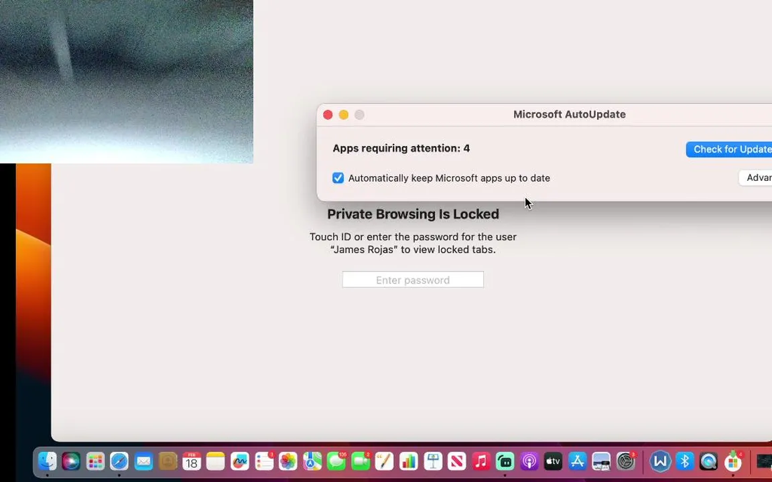Image resolution: width=772 pixels, height=482 pixels.
Task: Launch Siri from the Dock
Action: click(71, 461)
